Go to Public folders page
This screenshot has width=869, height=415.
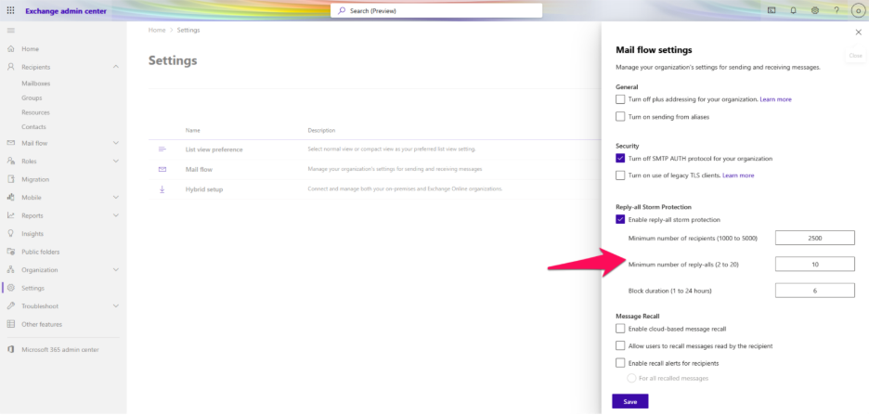click(40, 252)
